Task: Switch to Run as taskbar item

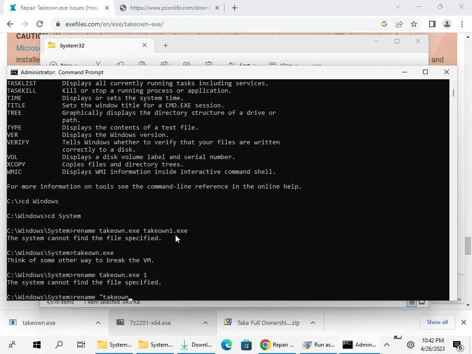Action: point(319,345)
